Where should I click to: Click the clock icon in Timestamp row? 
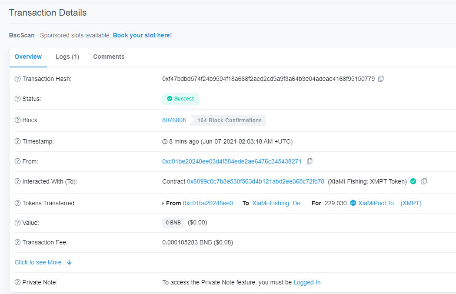tap(165, 141)
